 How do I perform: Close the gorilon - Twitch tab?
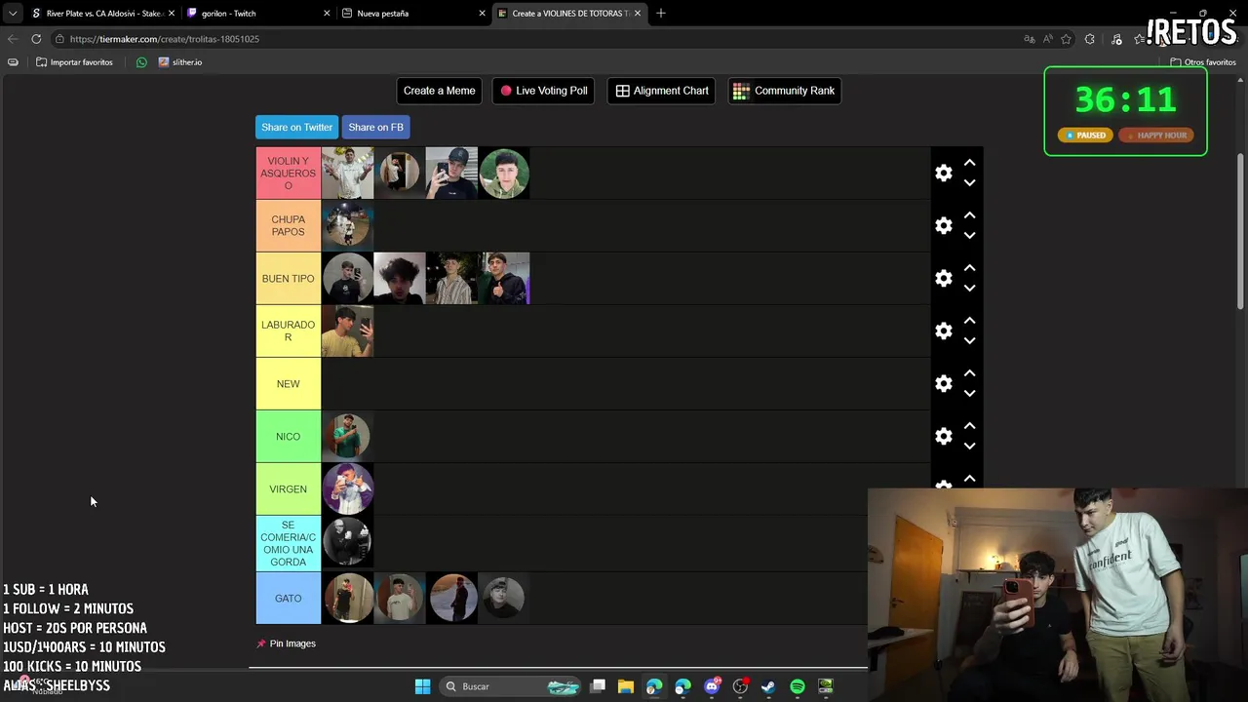coord(326,14)
